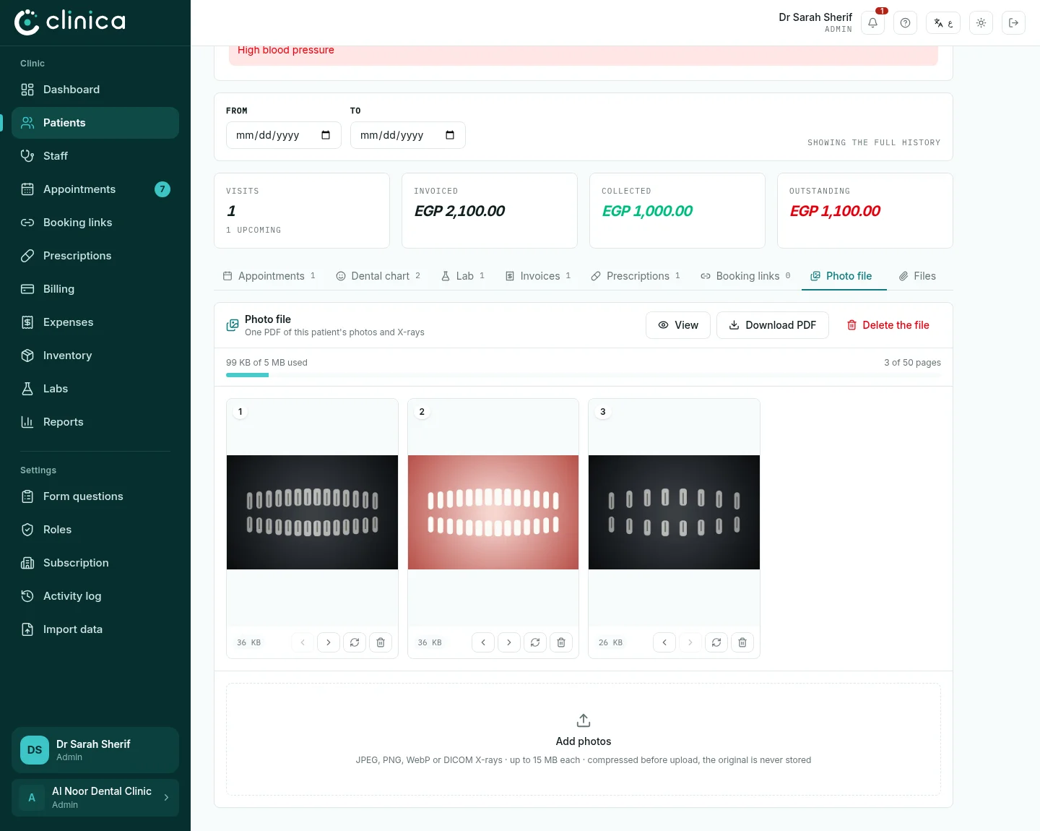The height and width of the screenshot is (831, 1040).
Task: Move photo page 3 backward
Action: [664, 642]
